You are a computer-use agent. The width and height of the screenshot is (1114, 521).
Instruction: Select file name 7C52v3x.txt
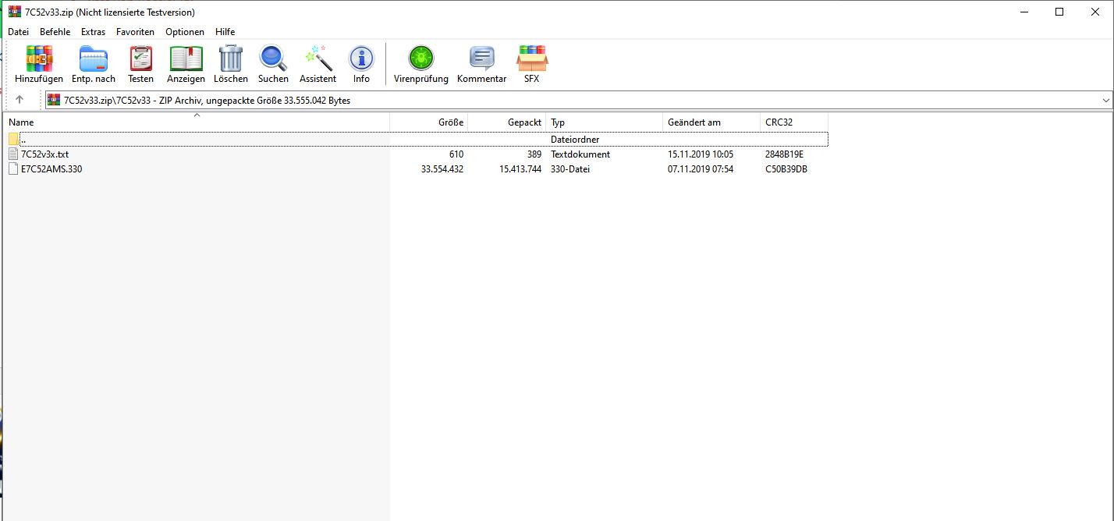(45, 154)
